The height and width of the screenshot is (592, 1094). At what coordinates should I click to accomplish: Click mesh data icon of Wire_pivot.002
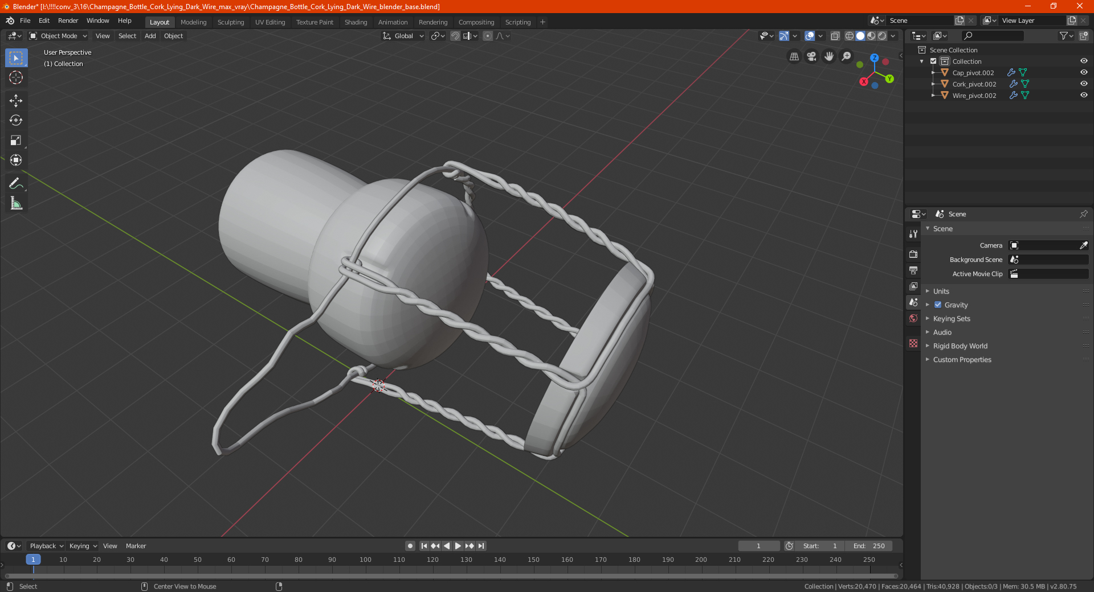1025,96
